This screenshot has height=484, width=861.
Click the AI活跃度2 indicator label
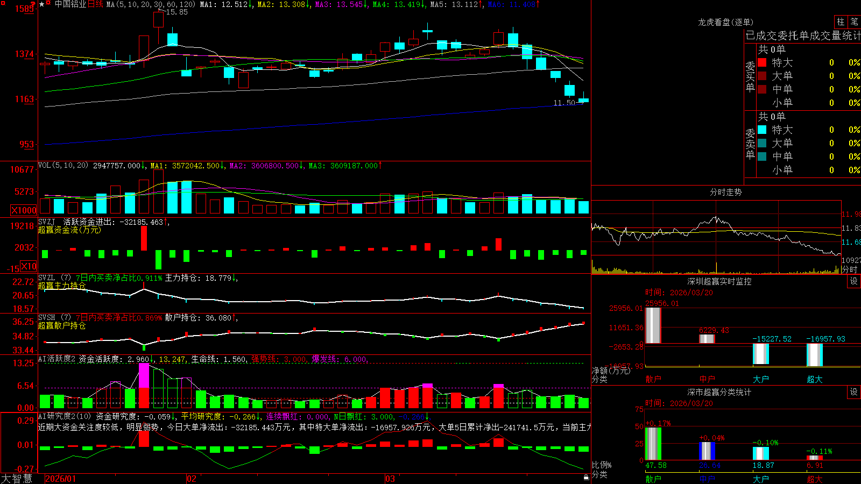(x=57, y=359)
